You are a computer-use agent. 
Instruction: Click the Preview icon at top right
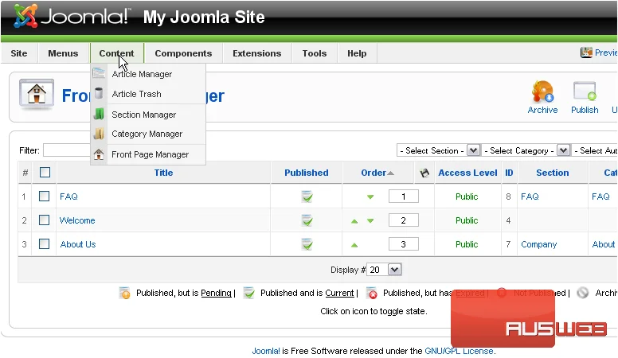(x=586, y=53)
